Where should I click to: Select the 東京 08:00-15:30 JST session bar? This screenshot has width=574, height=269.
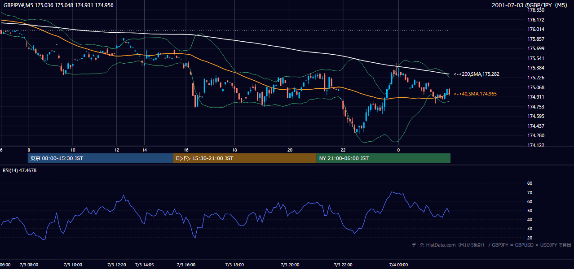100,158
